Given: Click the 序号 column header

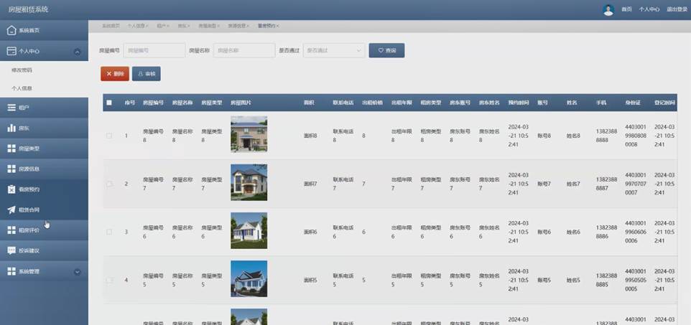Looking at the screenshot, I should click(x=129, y=103).
